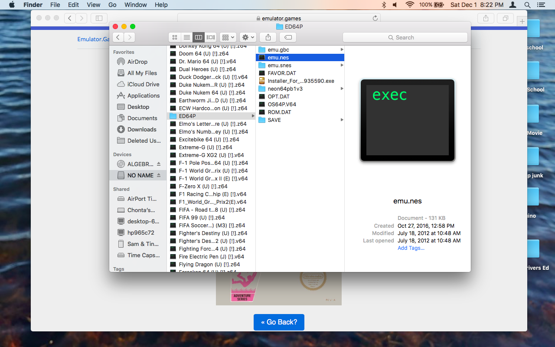This screenshot has width=555, height=347.
Task: Eject the ALGEBR disc
Action: [159, 164]
